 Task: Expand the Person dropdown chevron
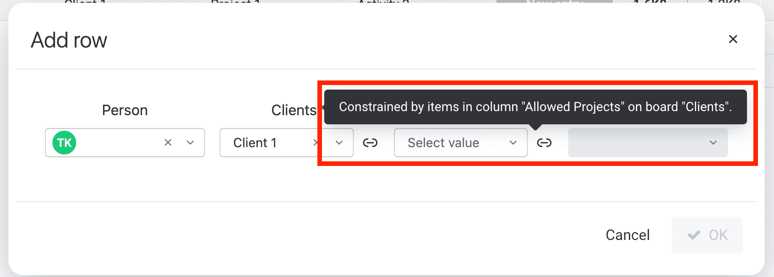click(x=191, y=143)
